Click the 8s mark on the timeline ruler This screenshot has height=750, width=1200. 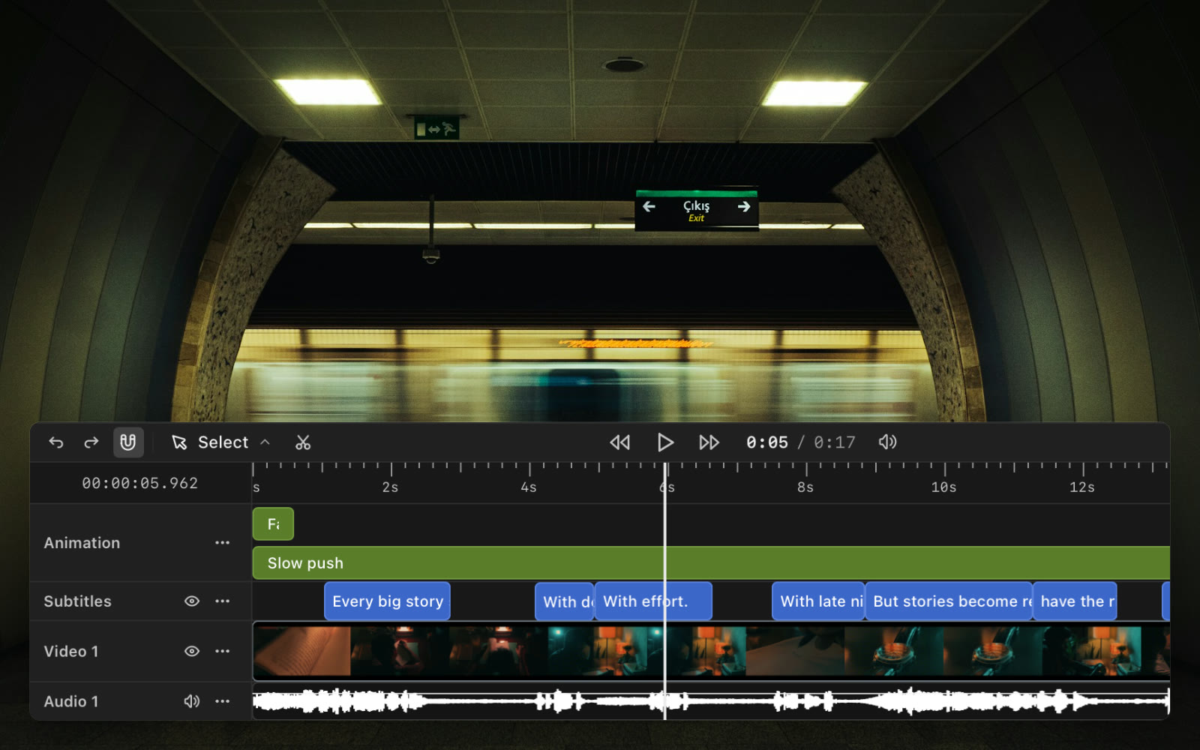click(x=805, y=487)
